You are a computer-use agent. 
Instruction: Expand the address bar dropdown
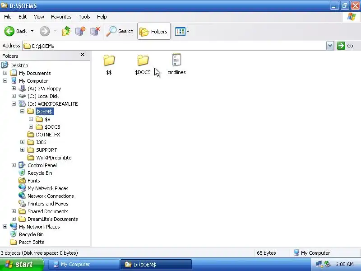tap(330, 46)
